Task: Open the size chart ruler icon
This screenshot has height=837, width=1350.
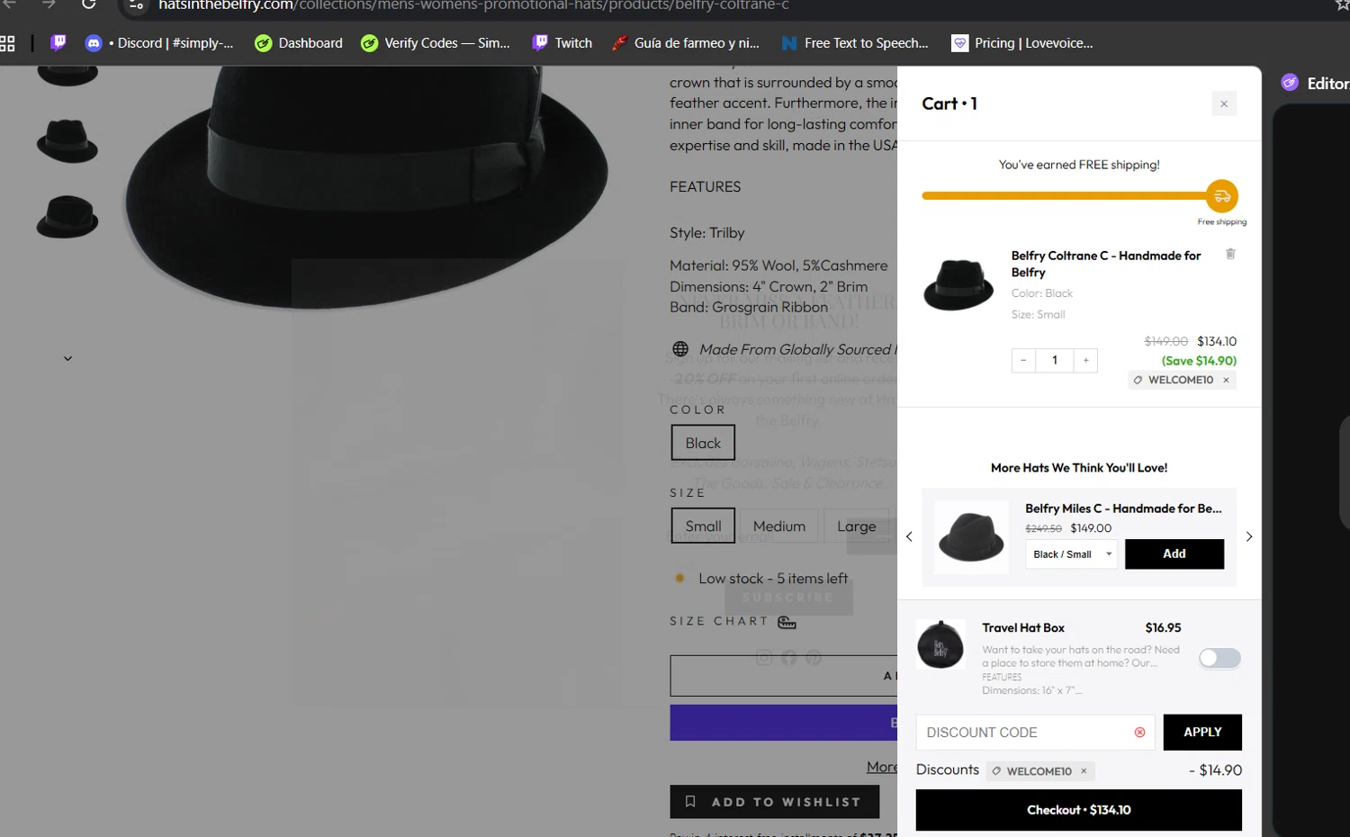Action: pos(787,622)
